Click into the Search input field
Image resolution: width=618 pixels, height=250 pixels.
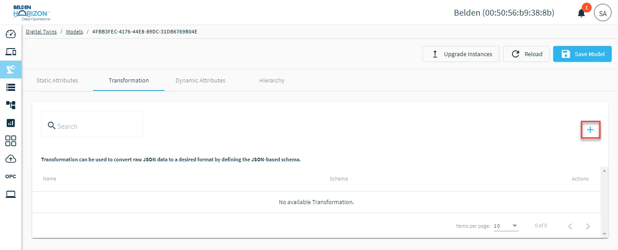point(92,124)
